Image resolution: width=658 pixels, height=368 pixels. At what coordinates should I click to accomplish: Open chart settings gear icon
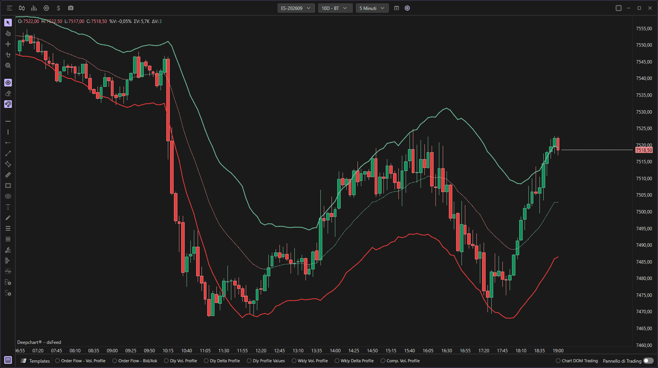click(46, 8)
